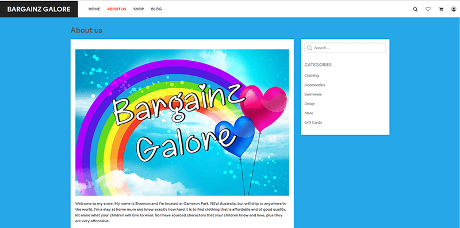Open the Blog menu item
This screenshot has width=460, height=228.
[x=156, y=9]
